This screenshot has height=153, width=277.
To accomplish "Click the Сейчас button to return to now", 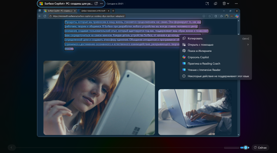I will tap(260, 148).
